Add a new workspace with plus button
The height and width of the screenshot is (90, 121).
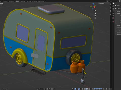(x=45, y=1)
